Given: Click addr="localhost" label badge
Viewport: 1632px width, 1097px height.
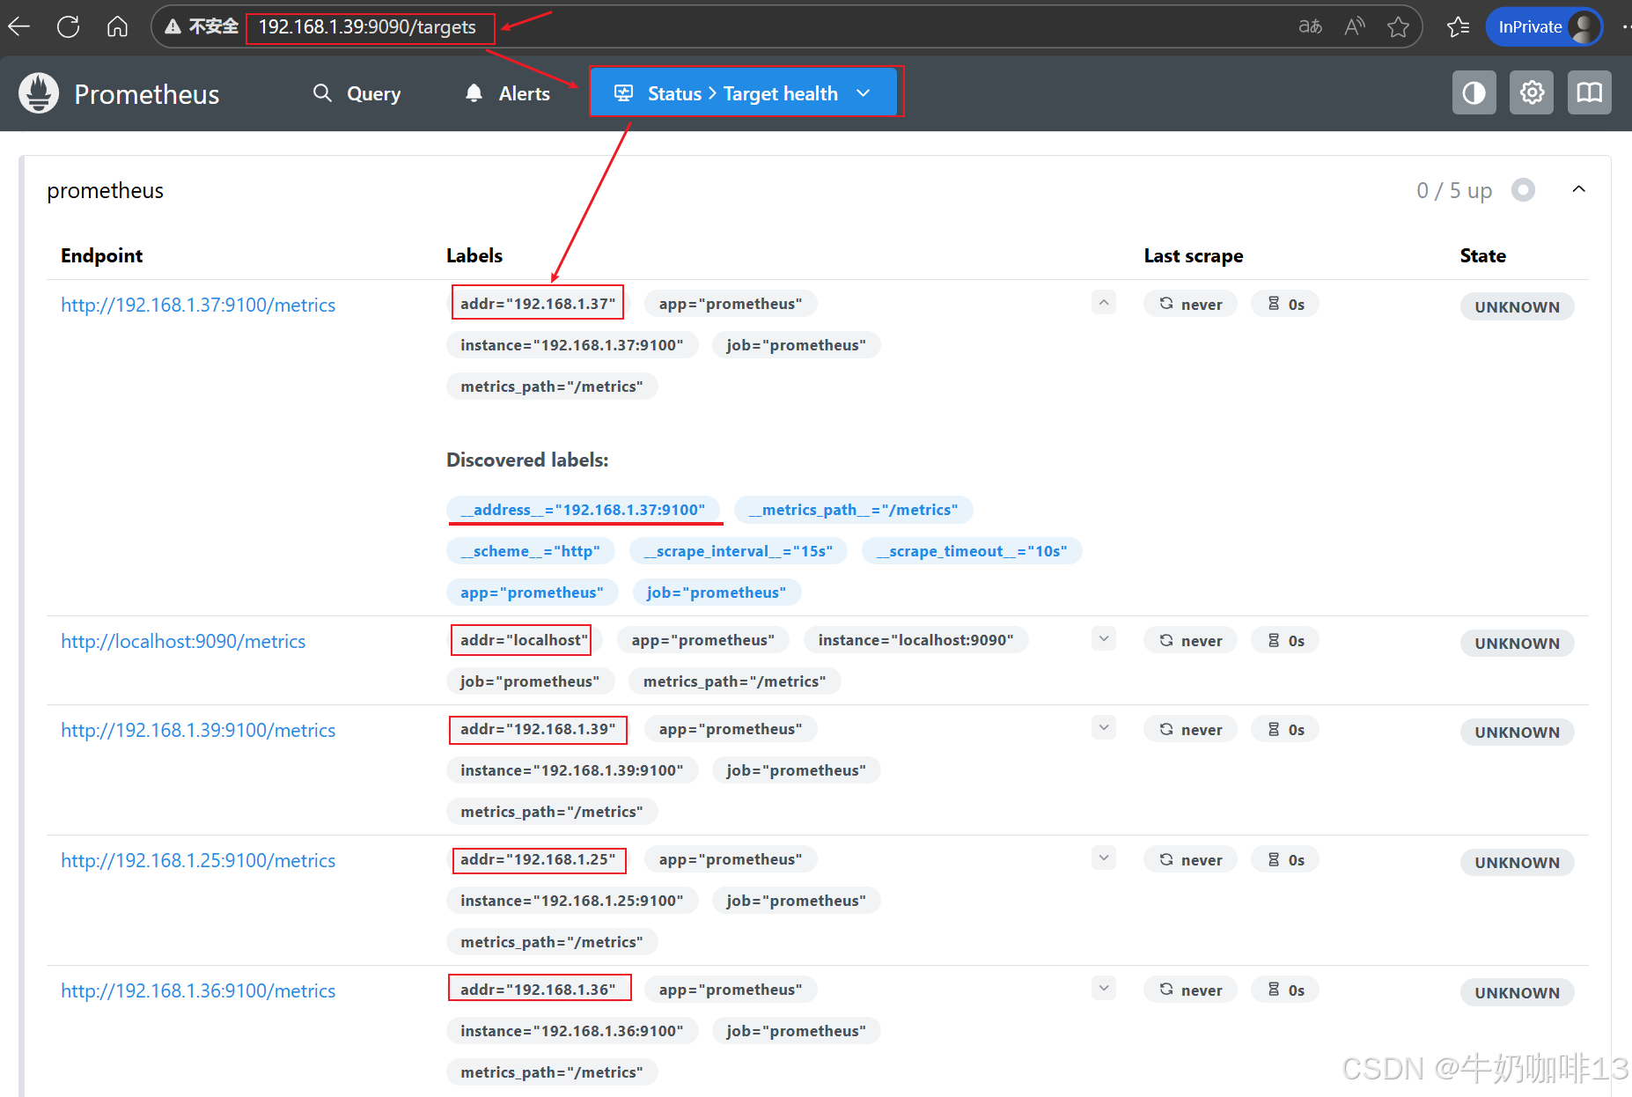Looking at the screenshot, I should coord(525,640).
